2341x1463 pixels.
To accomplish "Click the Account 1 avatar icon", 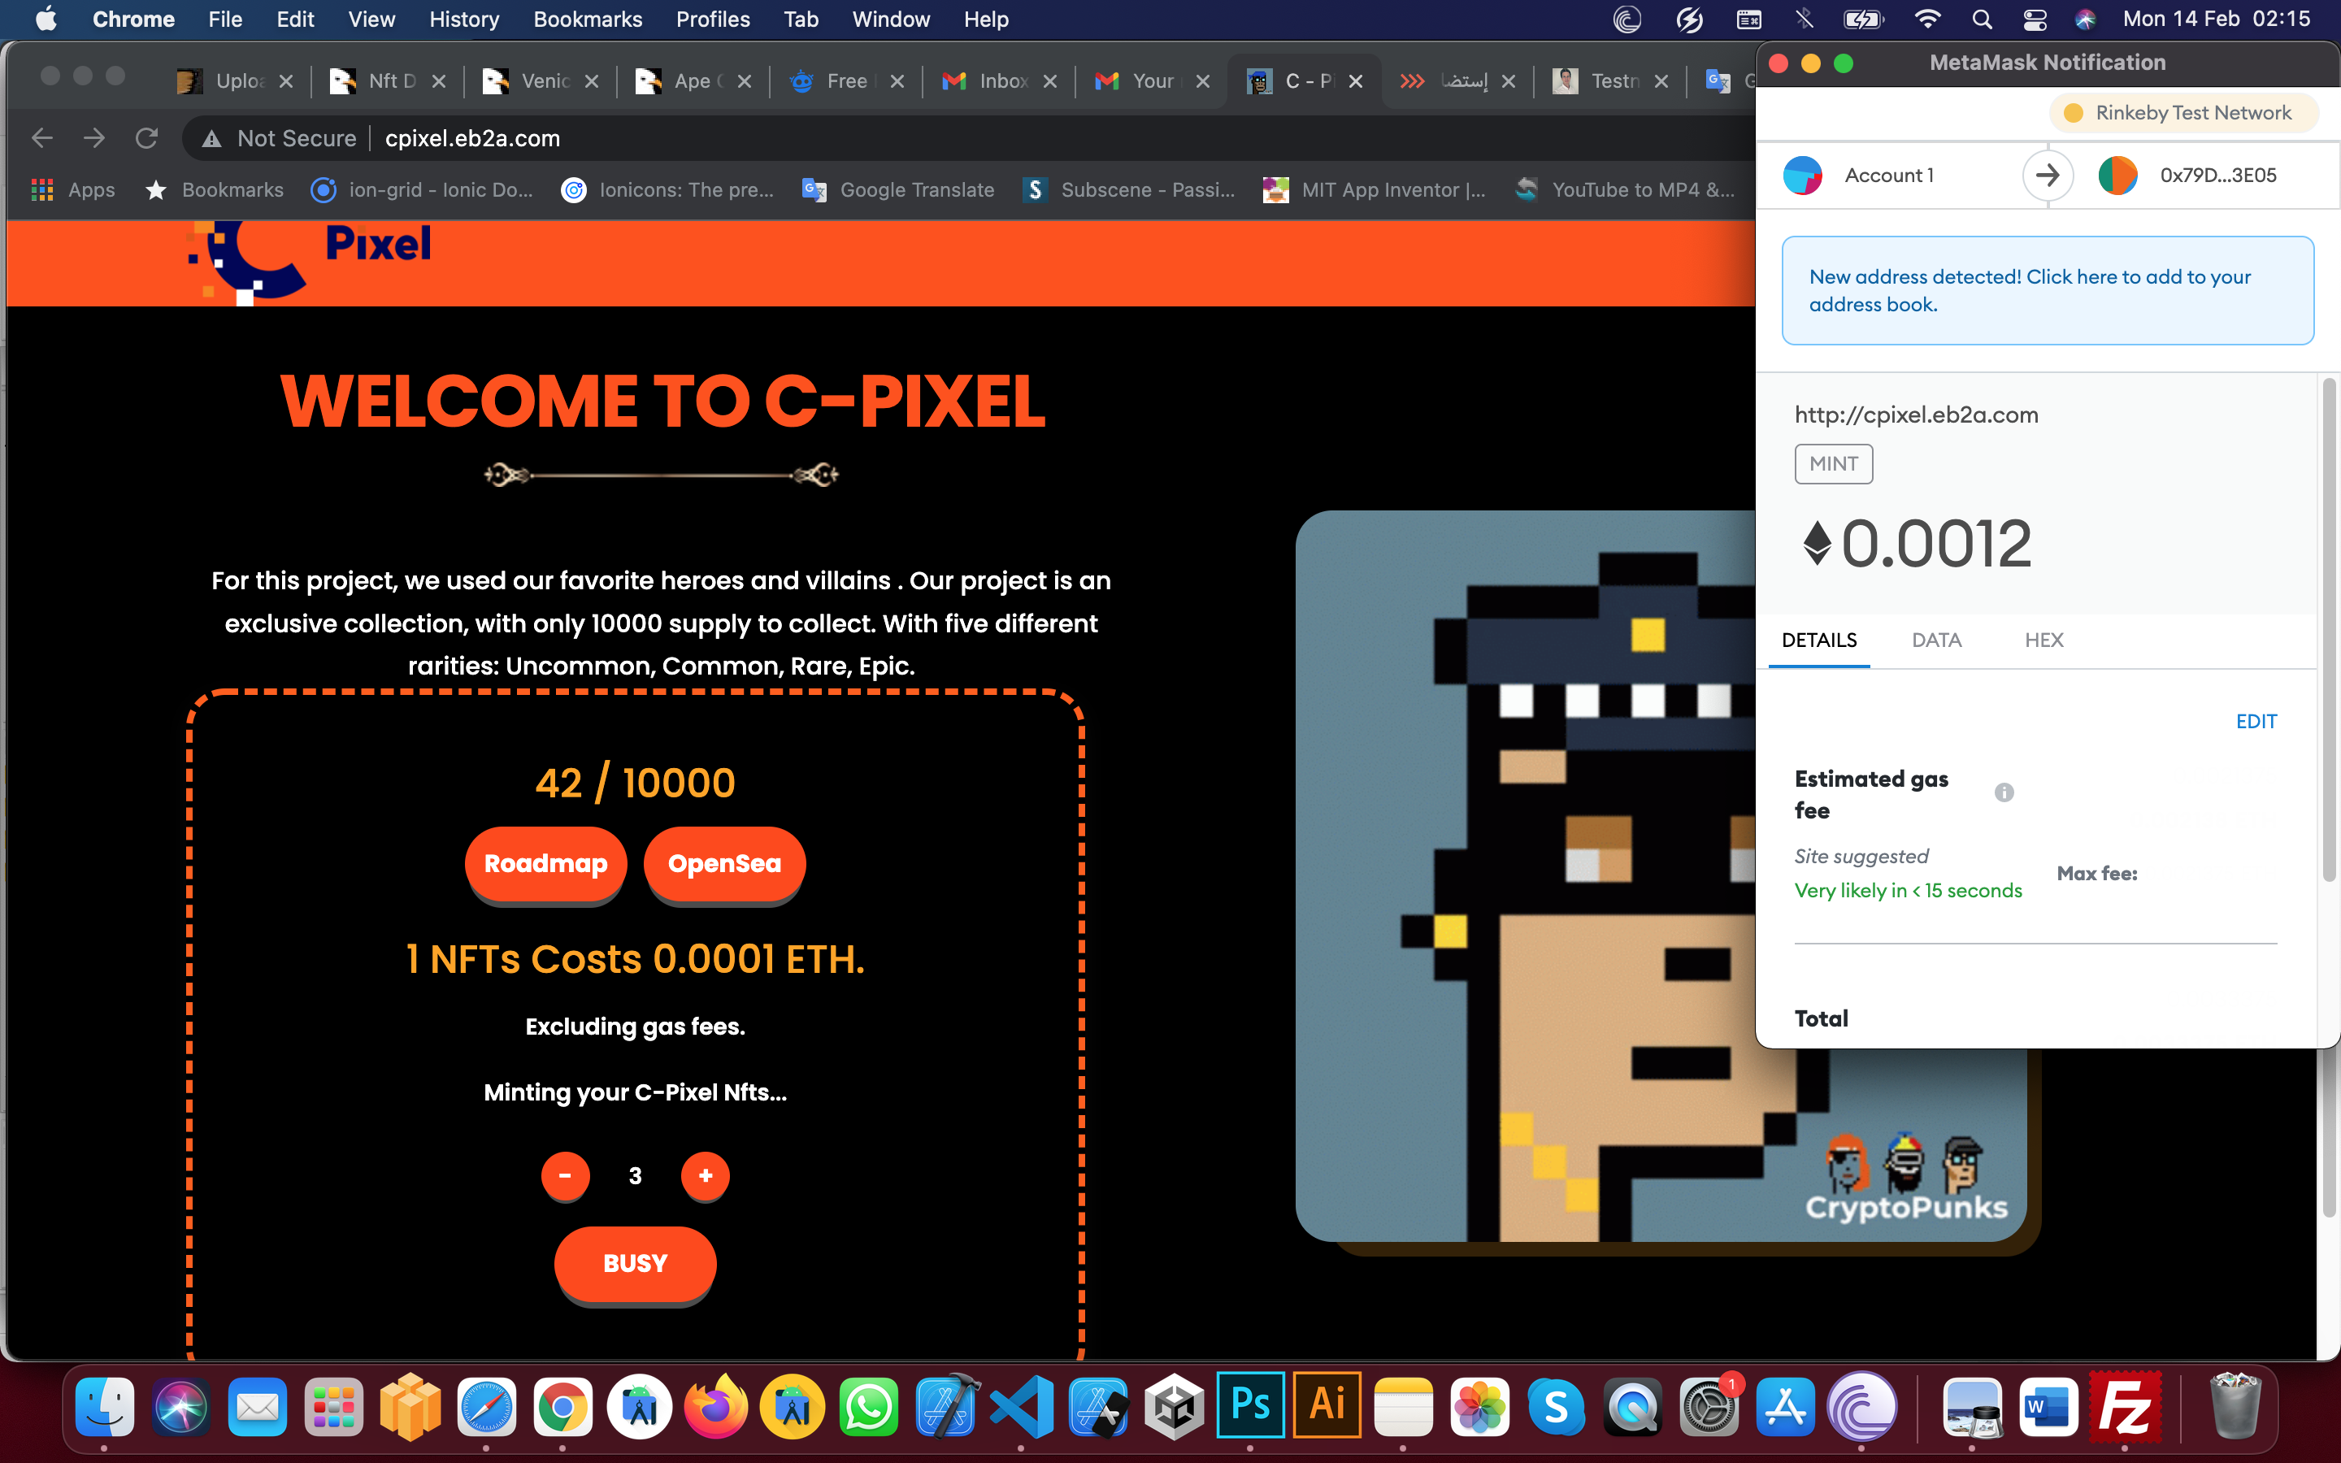I will coord(1802,175).
